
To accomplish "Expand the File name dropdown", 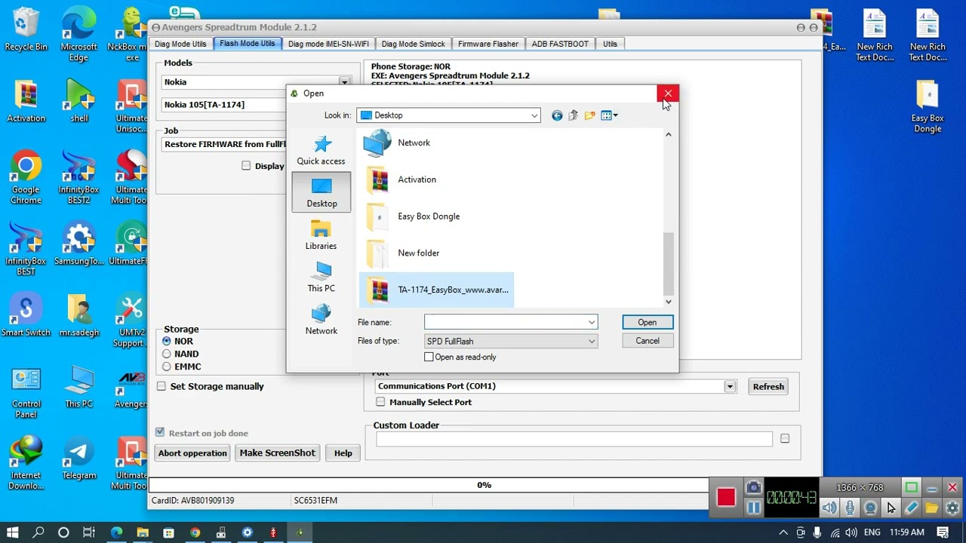I will 592,322.
